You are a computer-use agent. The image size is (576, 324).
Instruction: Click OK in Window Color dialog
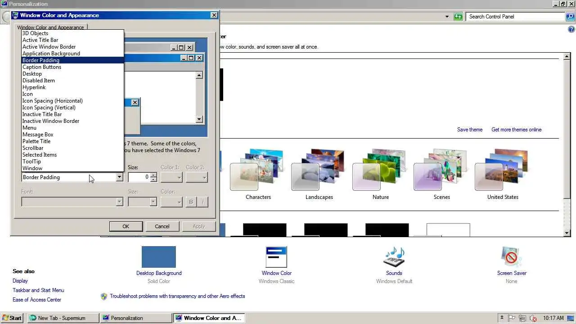click(126, 226)
